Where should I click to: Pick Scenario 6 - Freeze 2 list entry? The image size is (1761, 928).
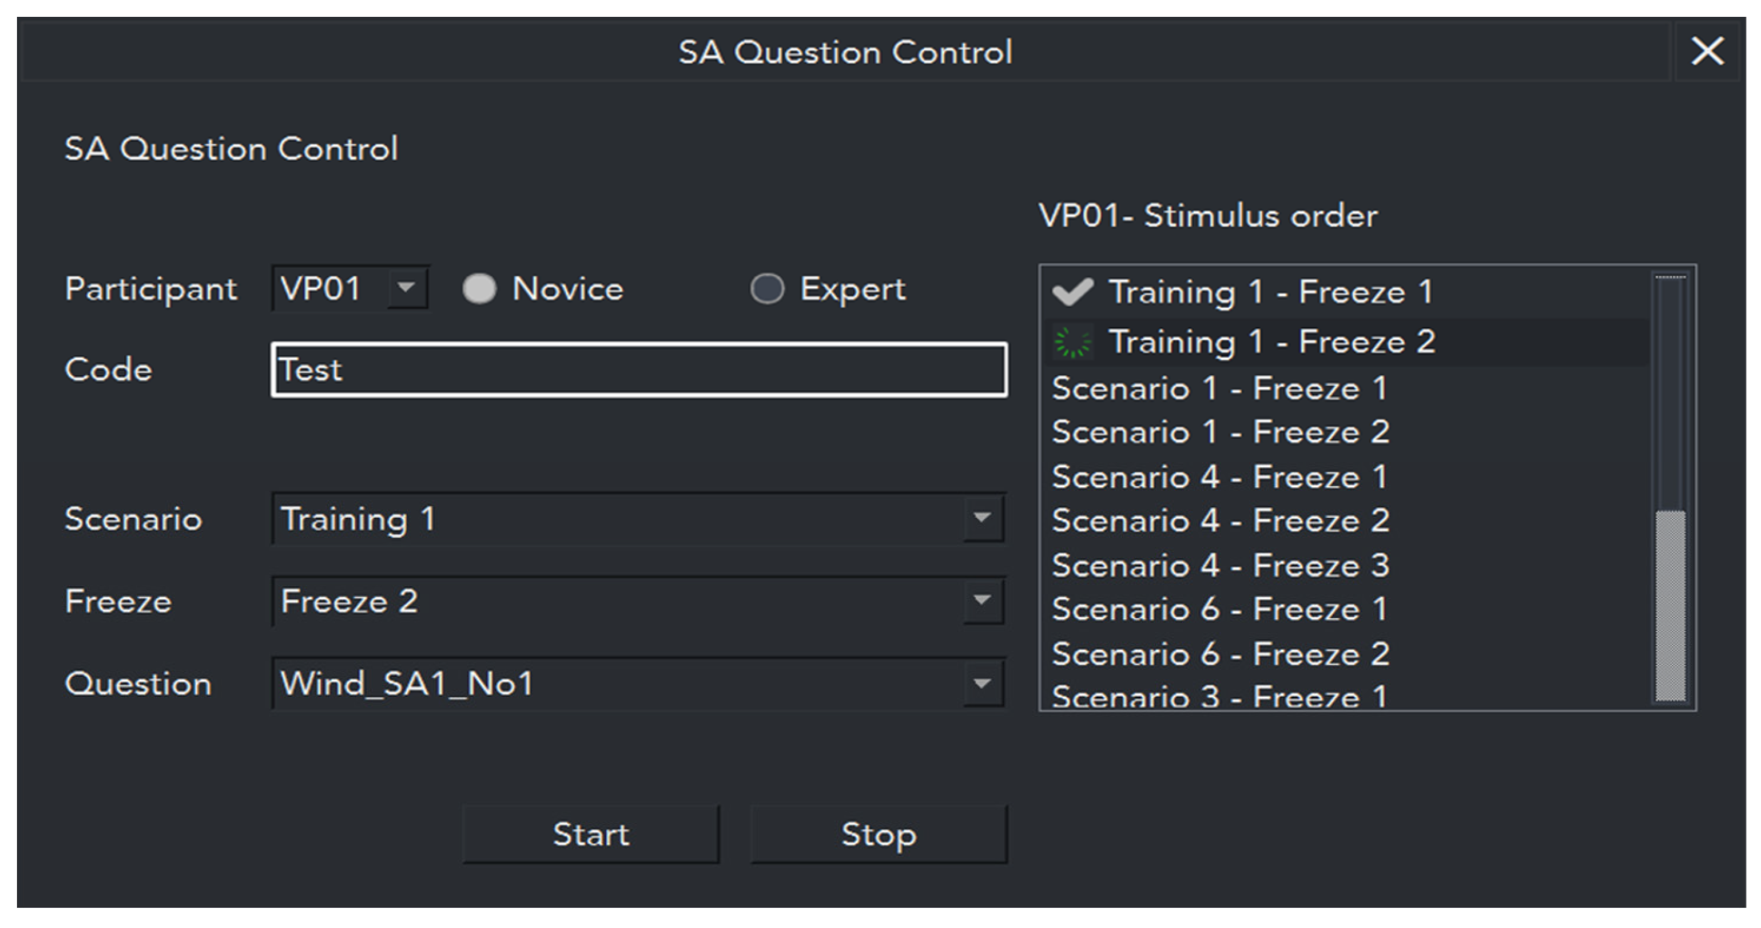click(x=1220, y=654)
